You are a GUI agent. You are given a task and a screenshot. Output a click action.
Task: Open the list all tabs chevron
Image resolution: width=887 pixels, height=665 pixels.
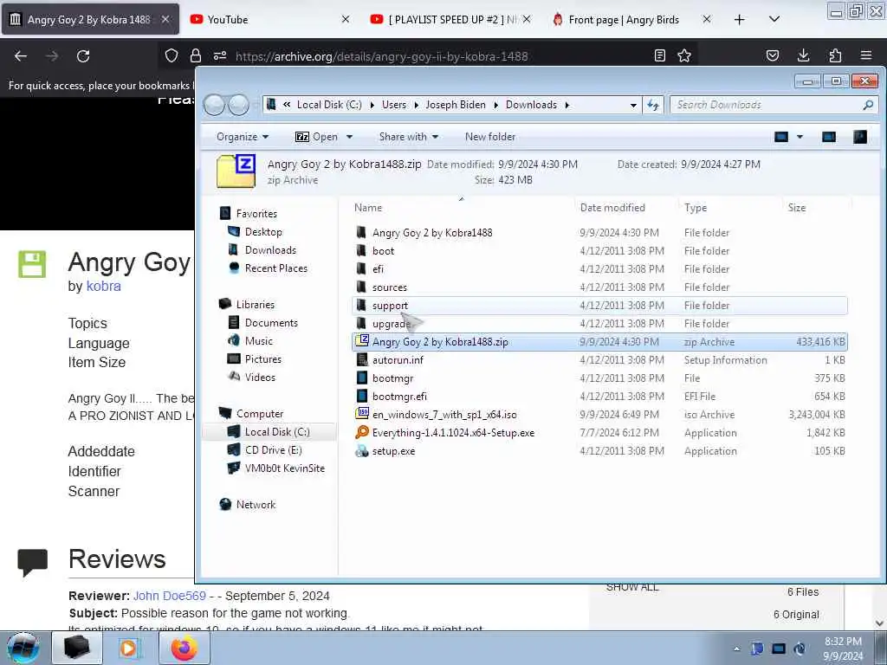(x=774, y=19)
